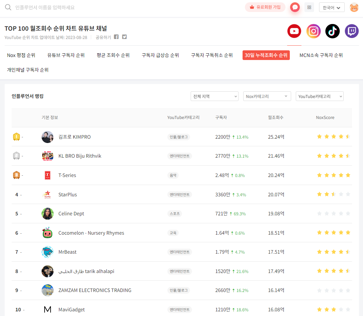Open ZAMZAM ELECTRONICS TRADING avatar
The height and width of the screenshot is (316, 363).
point(48,290)
